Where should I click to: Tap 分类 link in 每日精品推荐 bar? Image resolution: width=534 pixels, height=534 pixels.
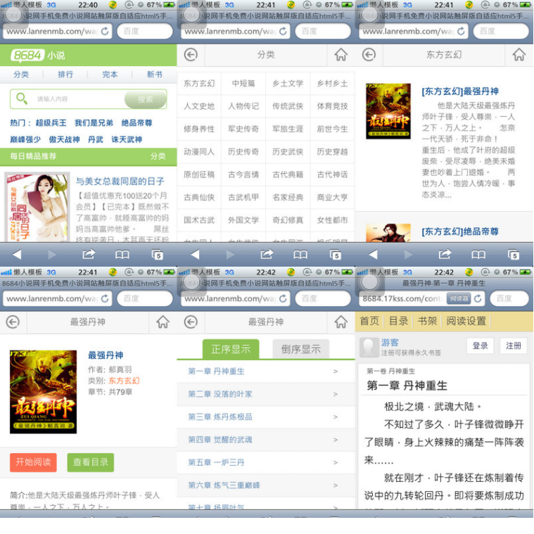coord(158,156)
